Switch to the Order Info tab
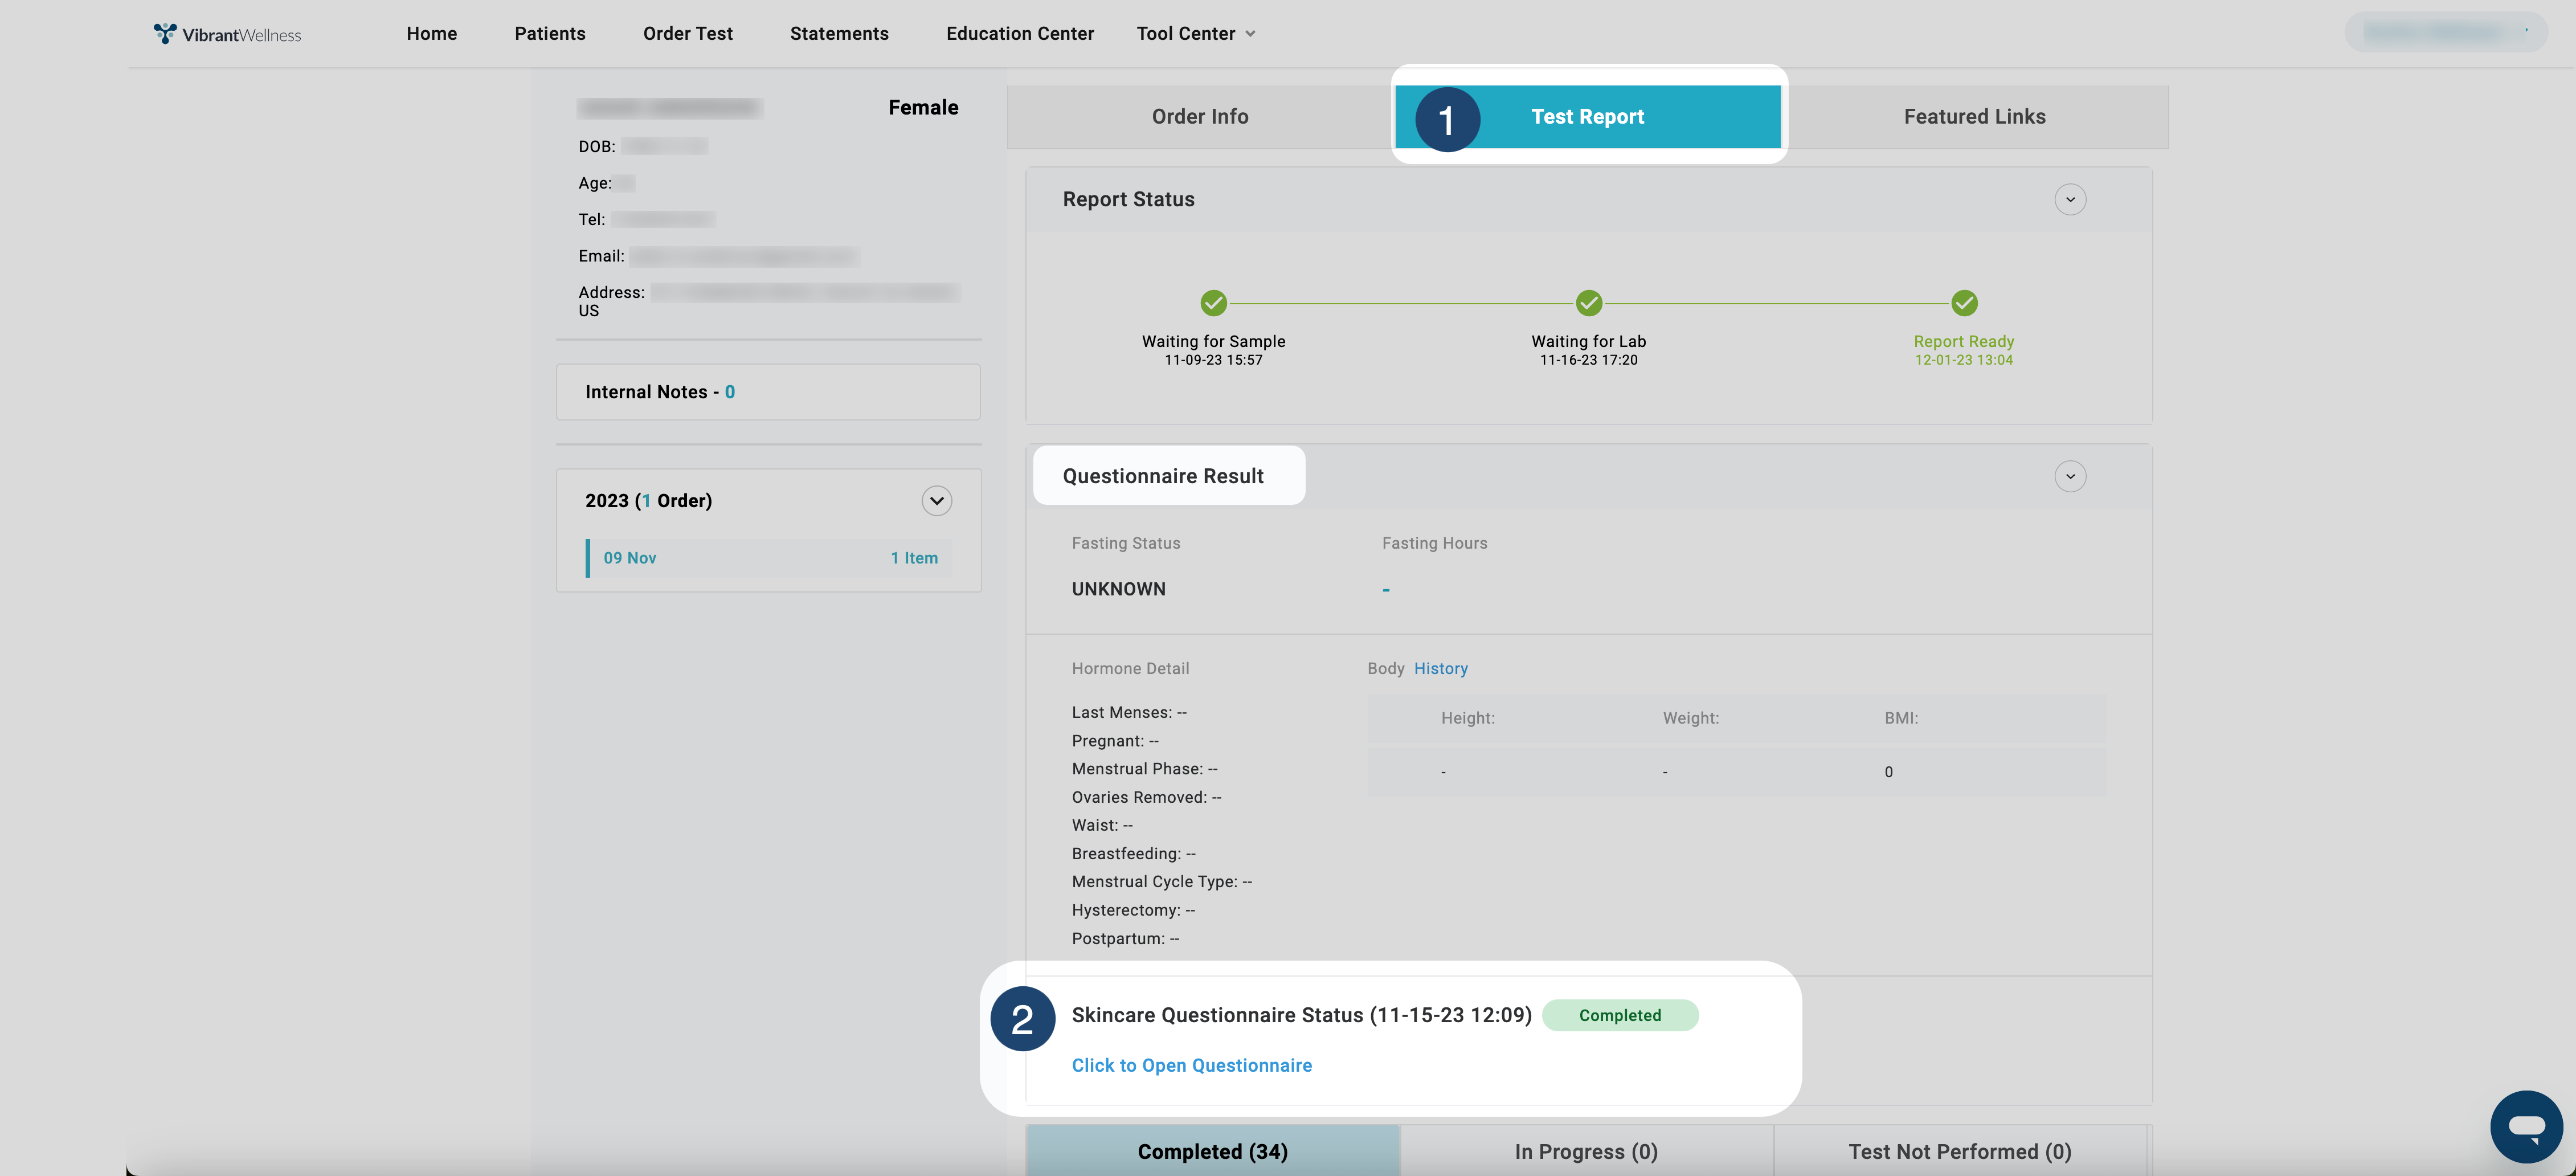This screenshot has height=1176, width=2576. tap(1199, 117)
